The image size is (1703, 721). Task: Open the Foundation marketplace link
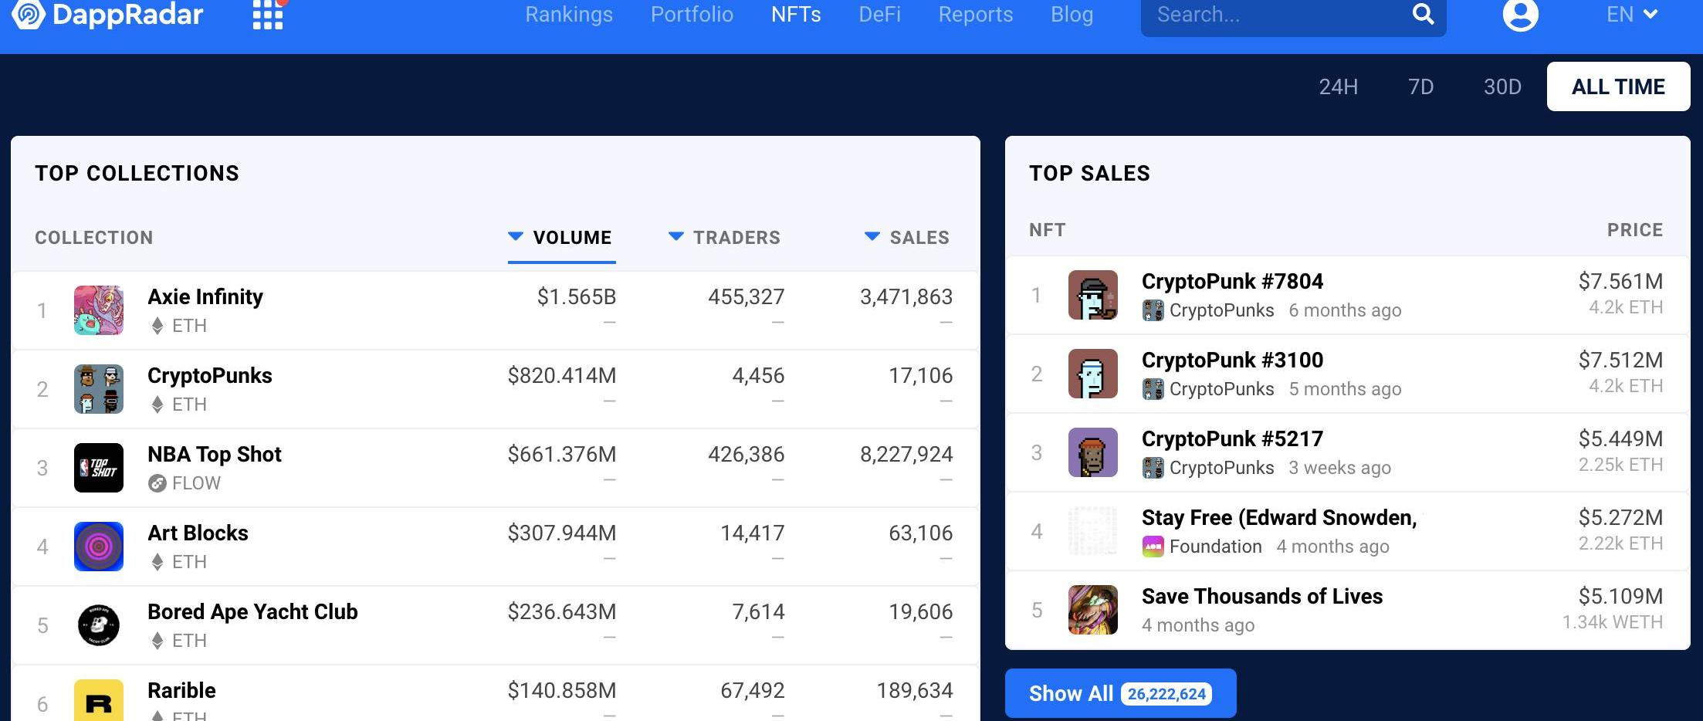1215,547
